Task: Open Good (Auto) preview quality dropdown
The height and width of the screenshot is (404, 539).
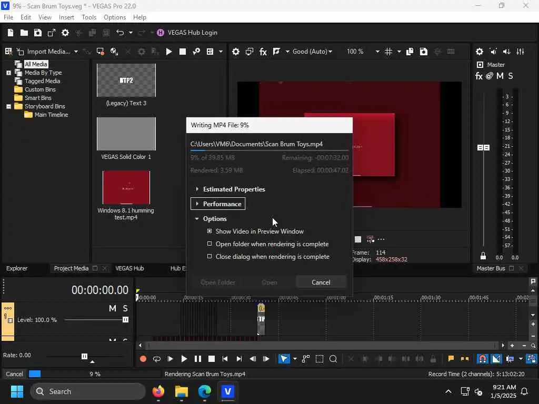Action: click(x=312, y=52)
